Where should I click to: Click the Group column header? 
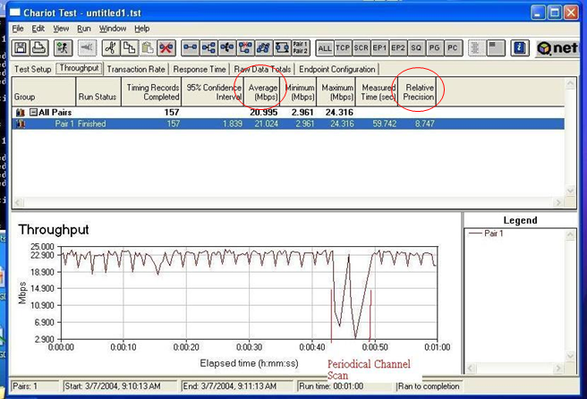pos(44,92)
